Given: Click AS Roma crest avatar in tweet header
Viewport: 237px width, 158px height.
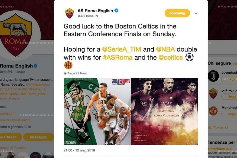Looking at the screenshot, I should tap(69, 13).
